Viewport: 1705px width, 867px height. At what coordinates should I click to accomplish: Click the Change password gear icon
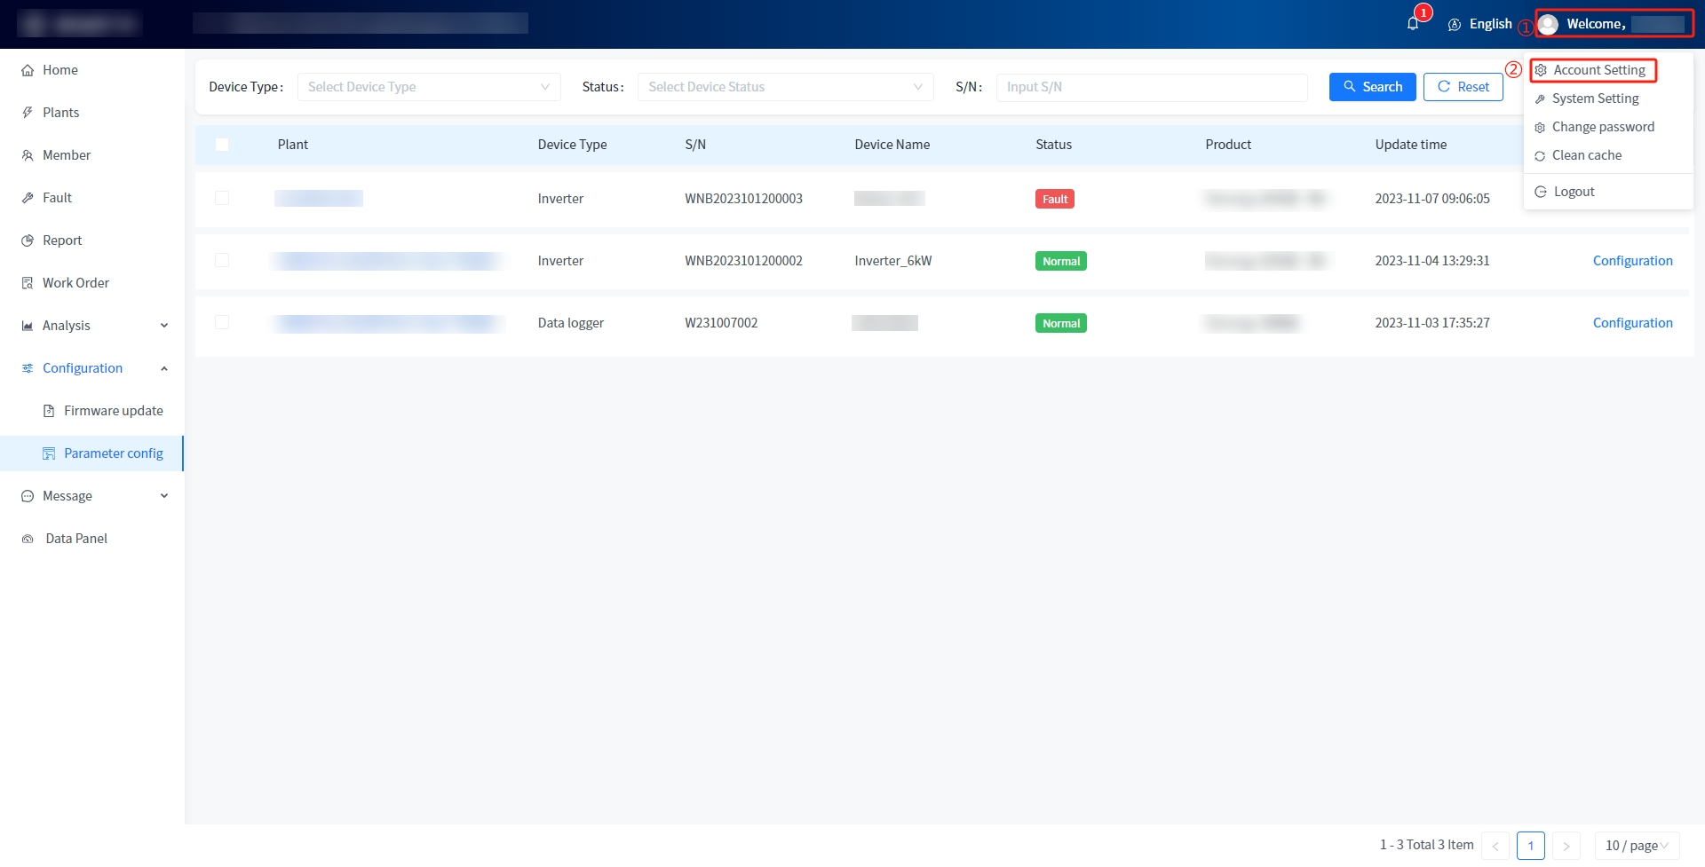[1540, 128]
